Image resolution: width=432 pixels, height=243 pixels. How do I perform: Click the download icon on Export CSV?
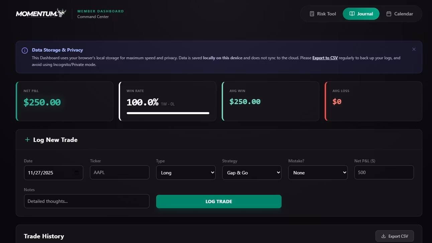click(384, 236)
